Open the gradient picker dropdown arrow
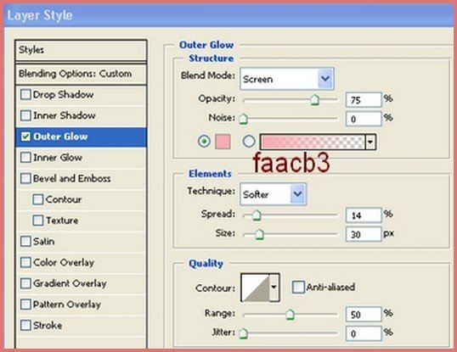 (x=370, y=142)
